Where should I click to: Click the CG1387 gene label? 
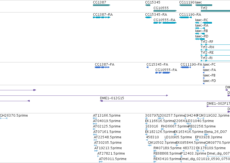point(99,2)
